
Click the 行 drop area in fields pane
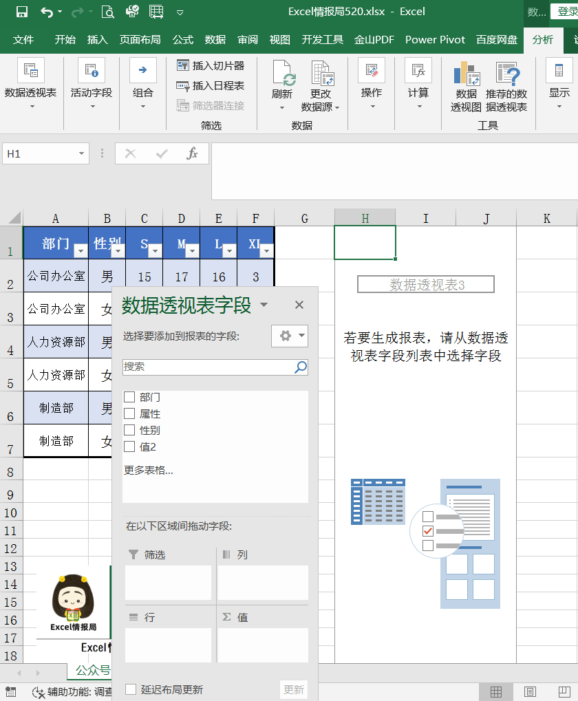168,645
